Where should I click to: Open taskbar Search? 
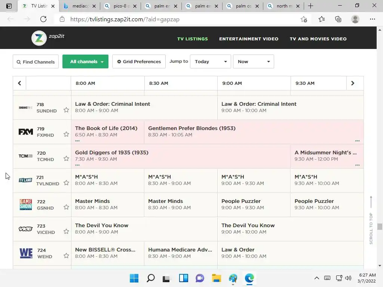(150, 278)
